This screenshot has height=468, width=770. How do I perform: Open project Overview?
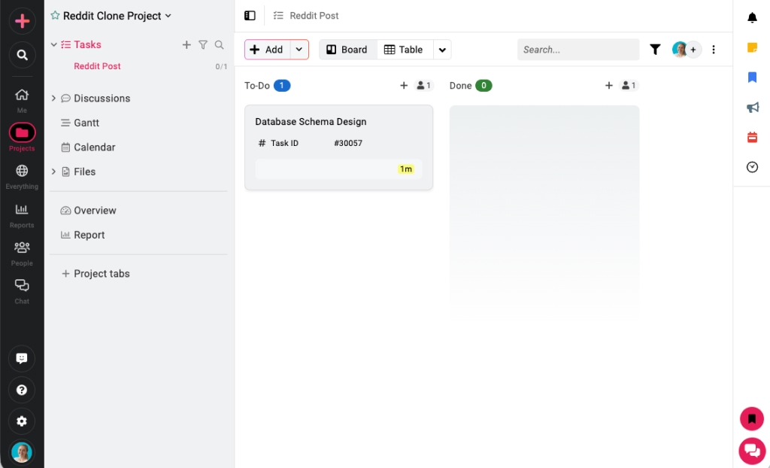(95, 211)
